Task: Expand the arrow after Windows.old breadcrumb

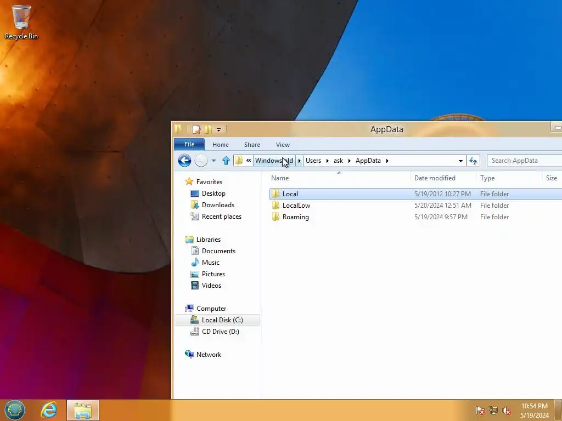Action: [300, 161]
